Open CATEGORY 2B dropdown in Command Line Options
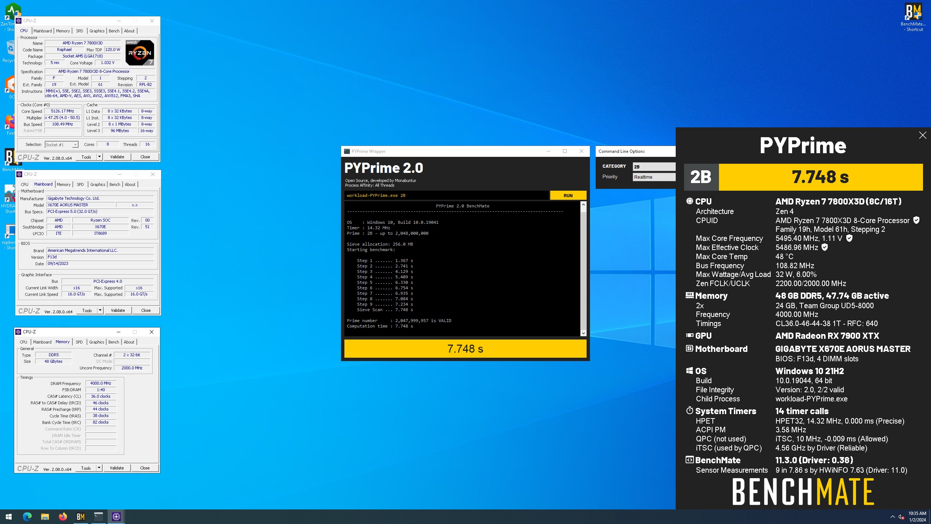Image resolution: width=931 pixels, height=524 pixels. point(654,167)
